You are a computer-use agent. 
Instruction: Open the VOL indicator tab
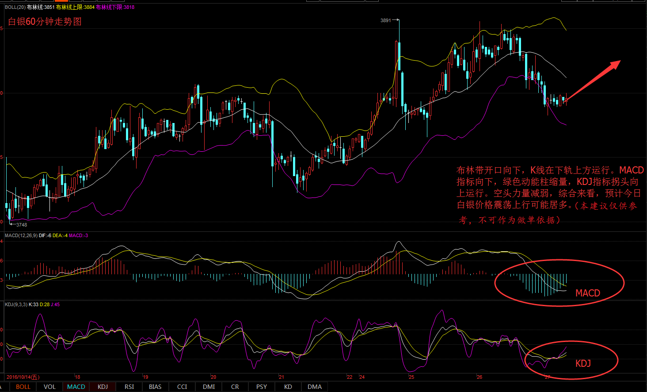49,387
